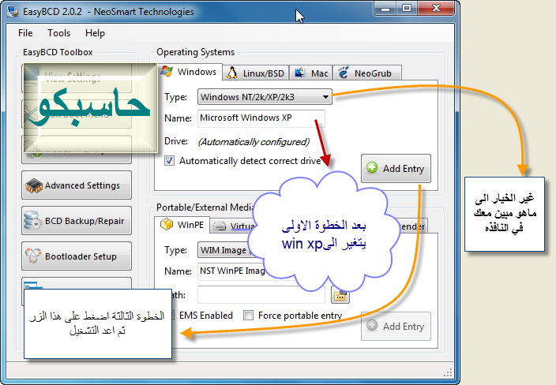Click the Bootloader Setup icon
Image resolution: width=556 pixels, height=385 pixels.
33,256
